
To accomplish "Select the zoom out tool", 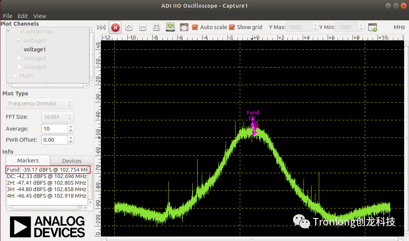I will tap(142, 27).
